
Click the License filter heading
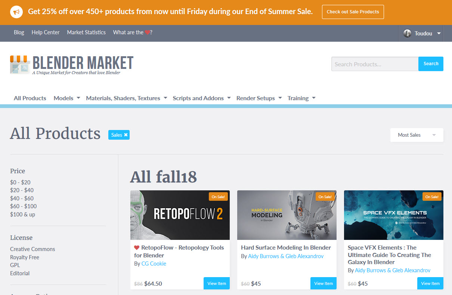[21, 238]
